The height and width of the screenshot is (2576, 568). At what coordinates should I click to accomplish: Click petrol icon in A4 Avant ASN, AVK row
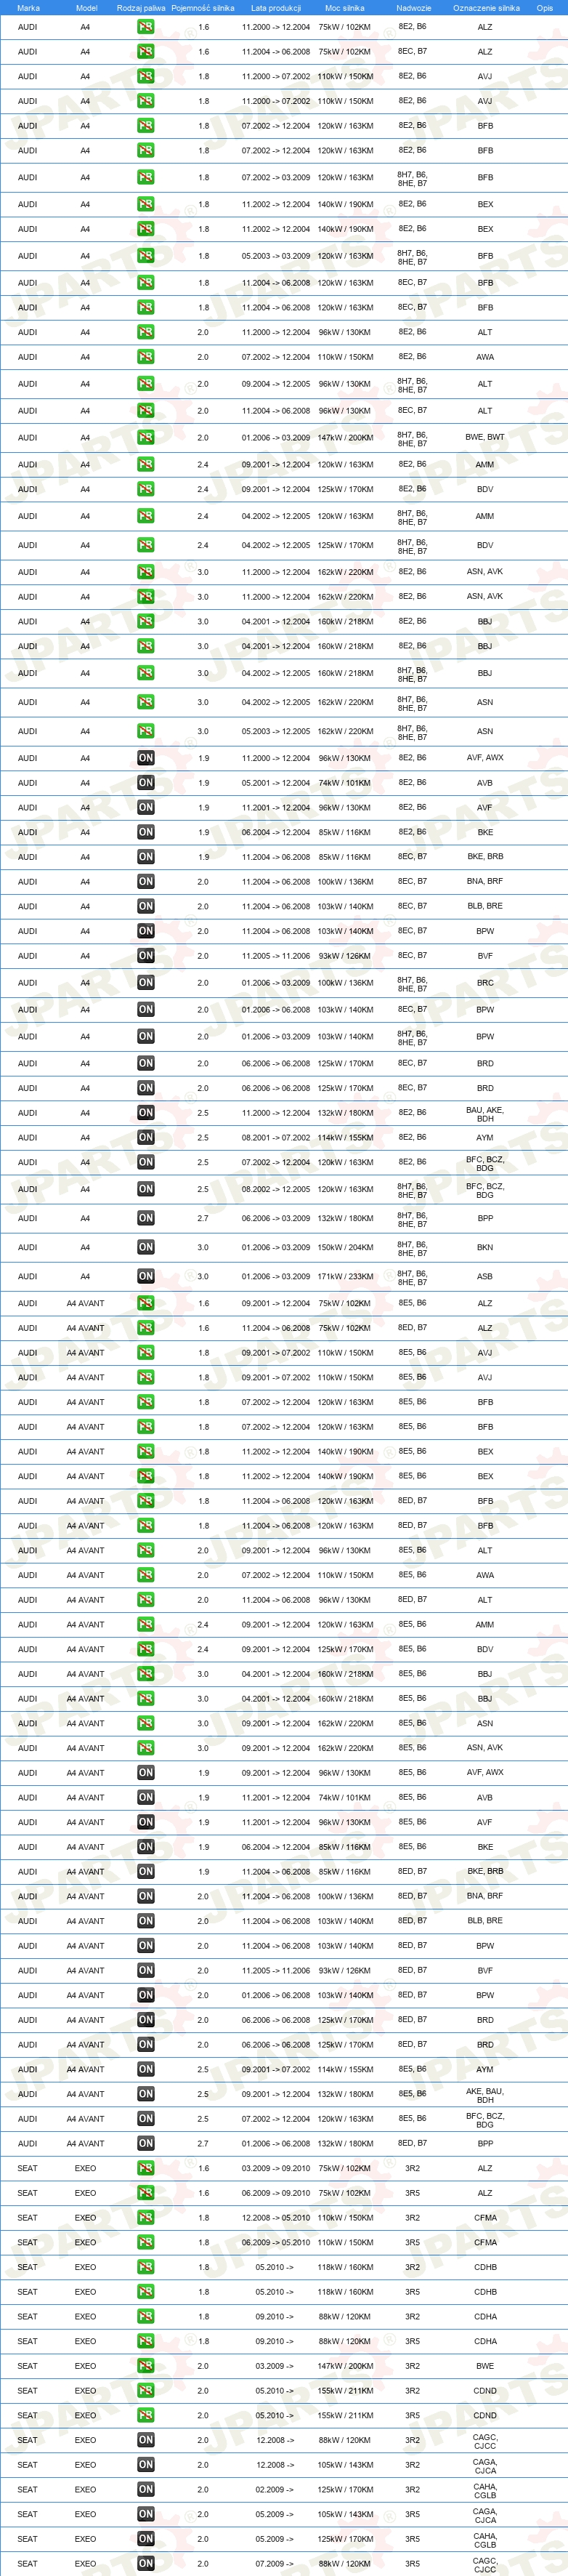coord(146,1749)
